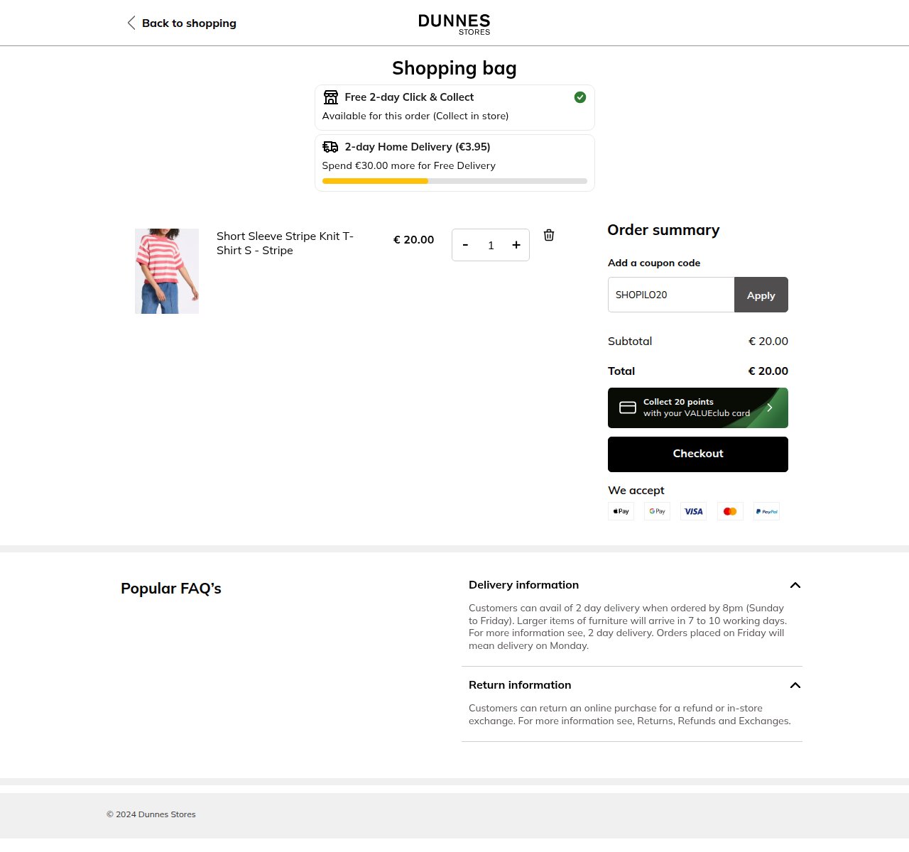
Task: Remove item with the trash bin icon
Action: coord(549,235)
